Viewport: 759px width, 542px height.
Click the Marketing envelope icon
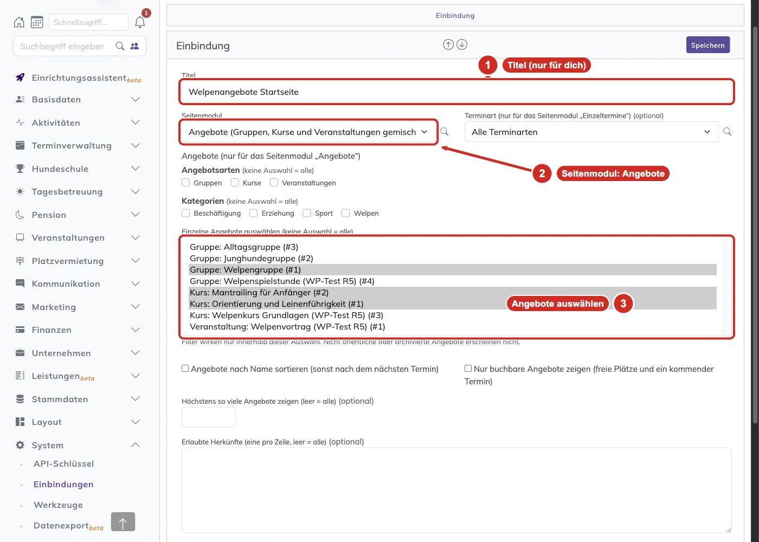[x=20, y=307]
